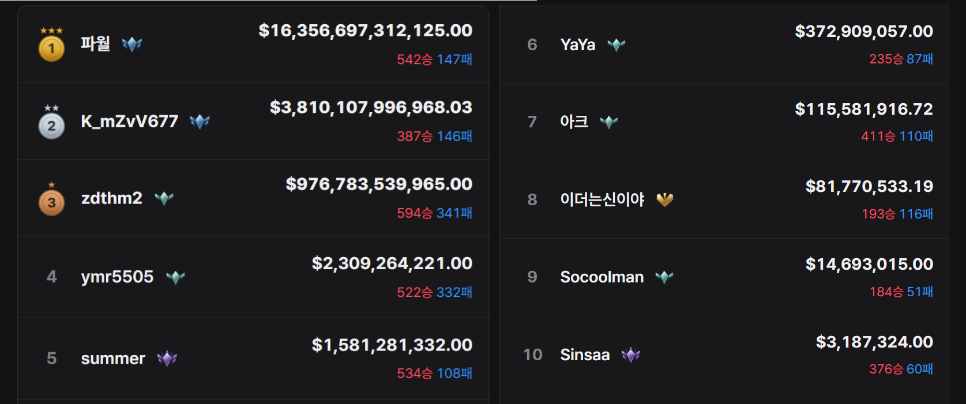The height and width of the screenshot is (404, 966).
Task: Select the rank 10 Sinsaa row
Action: 724,355
